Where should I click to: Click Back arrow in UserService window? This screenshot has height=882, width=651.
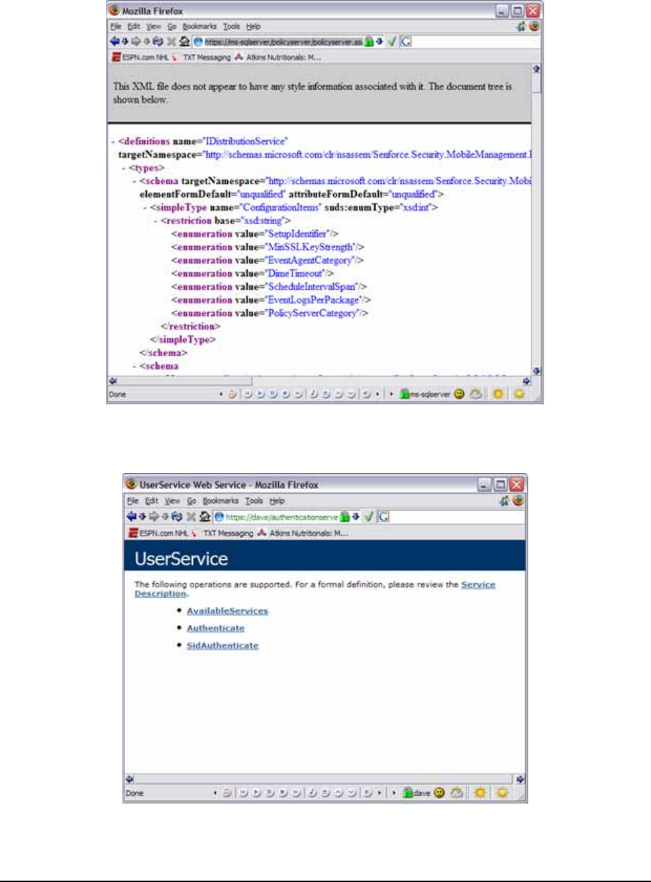[132, 517]
